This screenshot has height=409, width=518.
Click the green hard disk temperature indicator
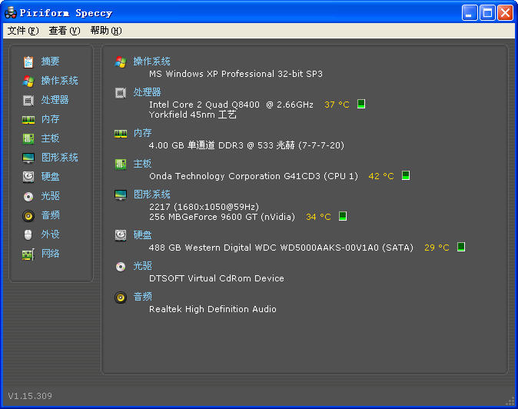(461, 247)
